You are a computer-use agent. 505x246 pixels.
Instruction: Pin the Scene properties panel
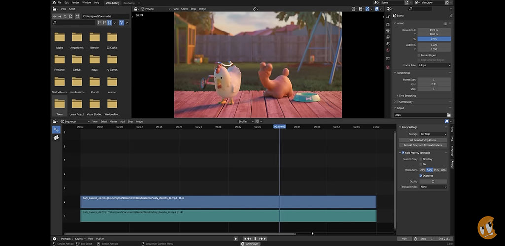tap(451, 15)
